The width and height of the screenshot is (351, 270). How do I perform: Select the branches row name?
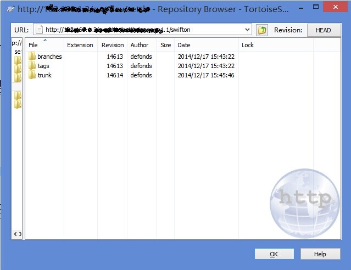pos(49,57)
